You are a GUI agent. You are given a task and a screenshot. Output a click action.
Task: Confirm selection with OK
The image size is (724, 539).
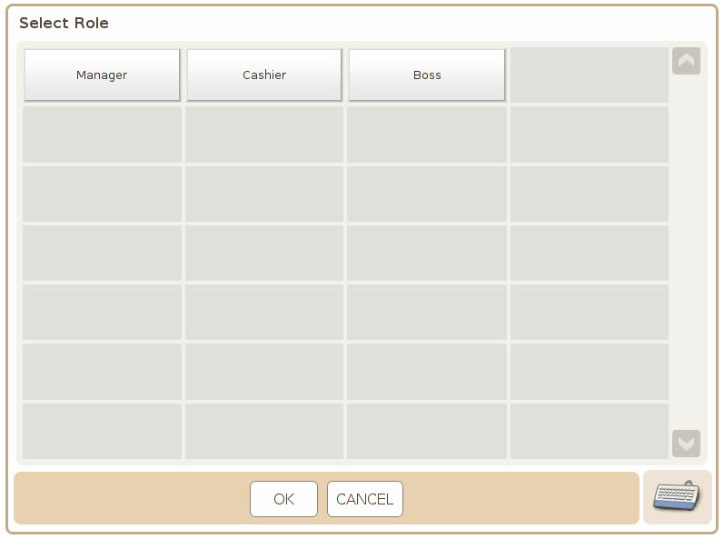click(x=283, y=499)
